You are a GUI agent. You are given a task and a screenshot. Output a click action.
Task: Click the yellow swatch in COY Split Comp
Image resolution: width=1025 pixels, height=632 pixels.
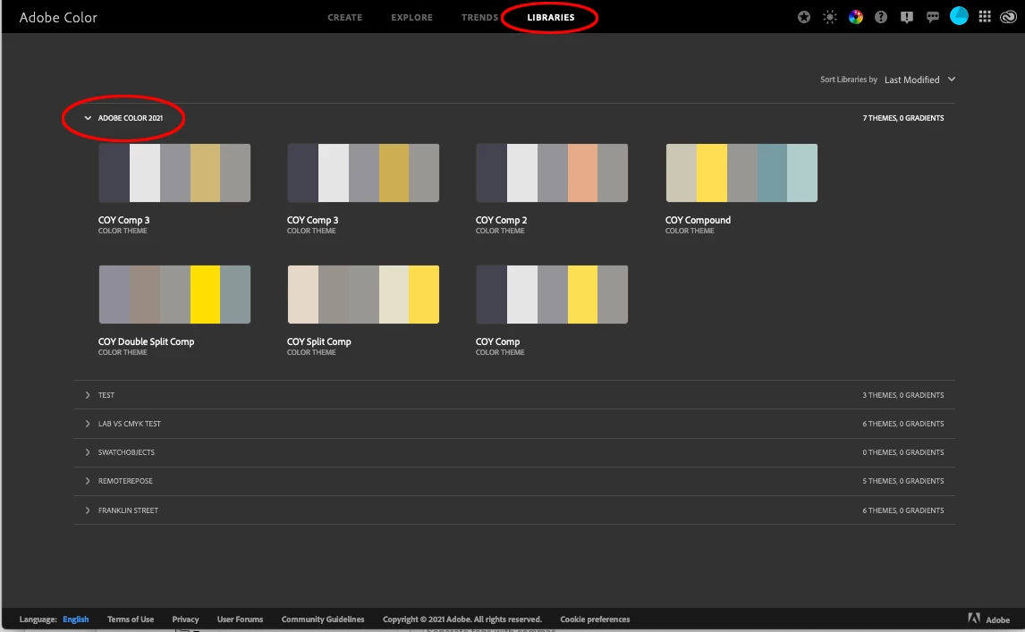(x=424, y=294)
